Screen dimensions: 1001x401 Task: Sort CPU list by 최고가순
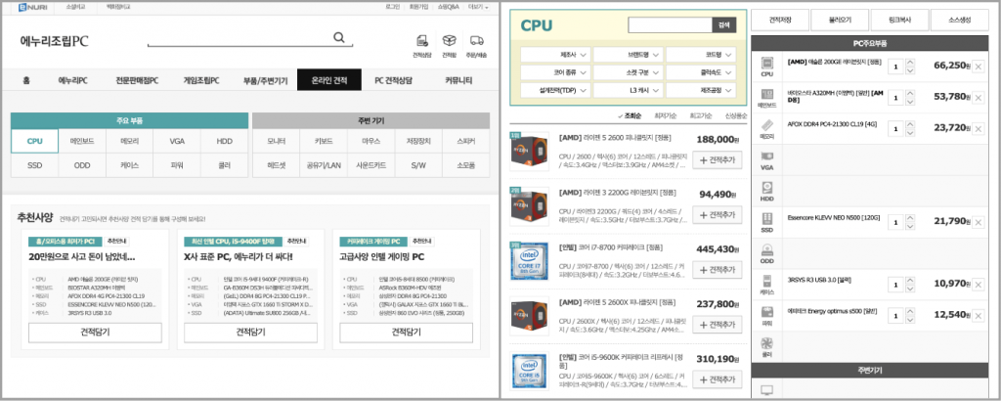click(x=700, y=116)
